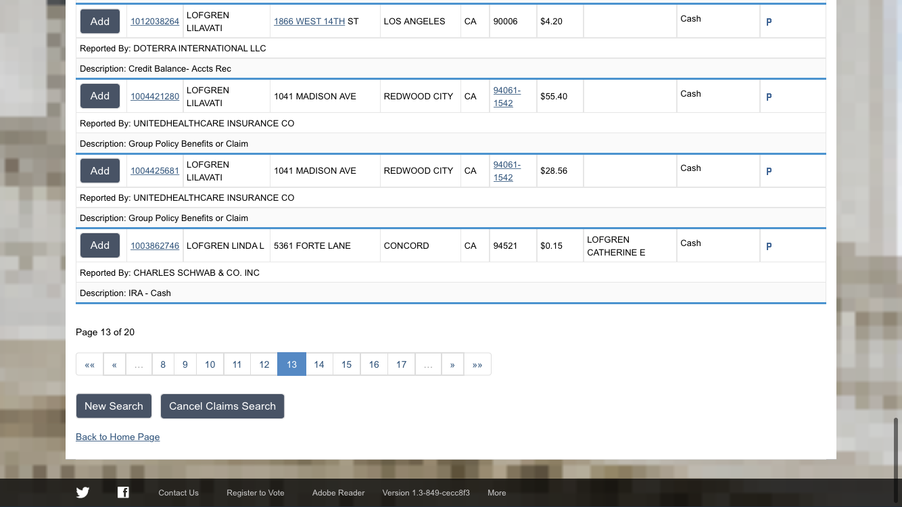The width and height of the screenshot is (902, 507).
Task: Go to results page 16
Action: [374, 364]
